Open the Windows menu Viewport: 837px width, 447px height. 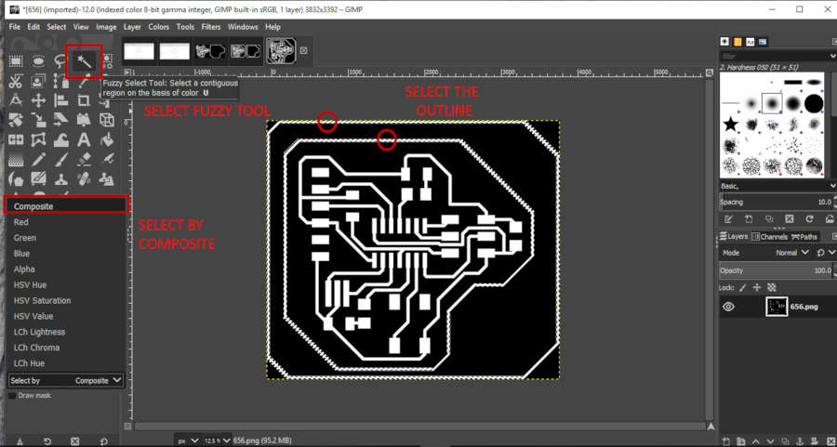coord(243,27)
